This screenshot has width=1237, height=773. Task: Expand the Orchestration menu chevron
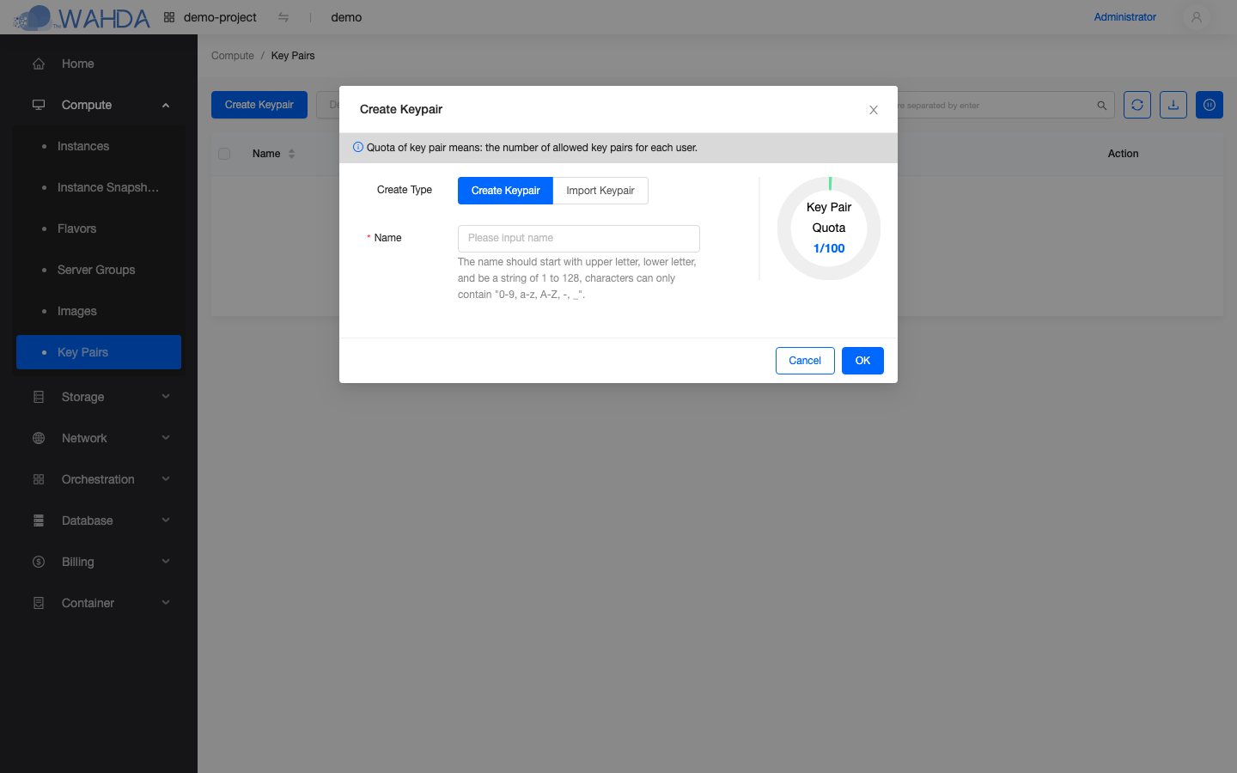pyautogui.click(x=166, y=479)
